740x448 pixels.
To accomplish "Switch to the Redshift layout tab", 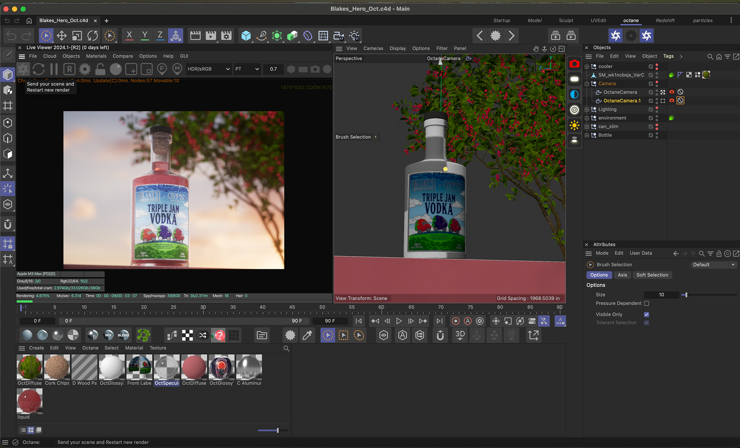I will click(x=665, y=20).
